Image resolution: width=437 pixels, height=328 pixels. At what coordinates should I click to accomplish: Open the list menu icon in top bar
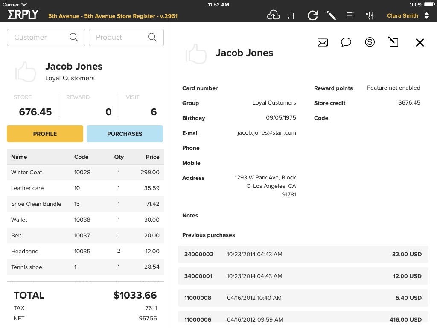[350, 16]
